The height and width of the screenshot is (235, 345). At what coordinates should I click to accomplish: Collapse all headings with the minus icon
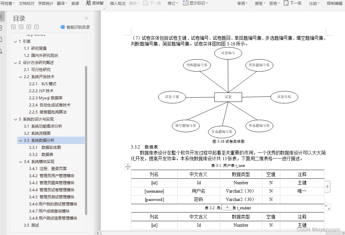pyautogui.click(x=36, y=27)
